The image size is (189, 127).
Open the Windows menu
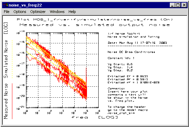pos(57,12)
